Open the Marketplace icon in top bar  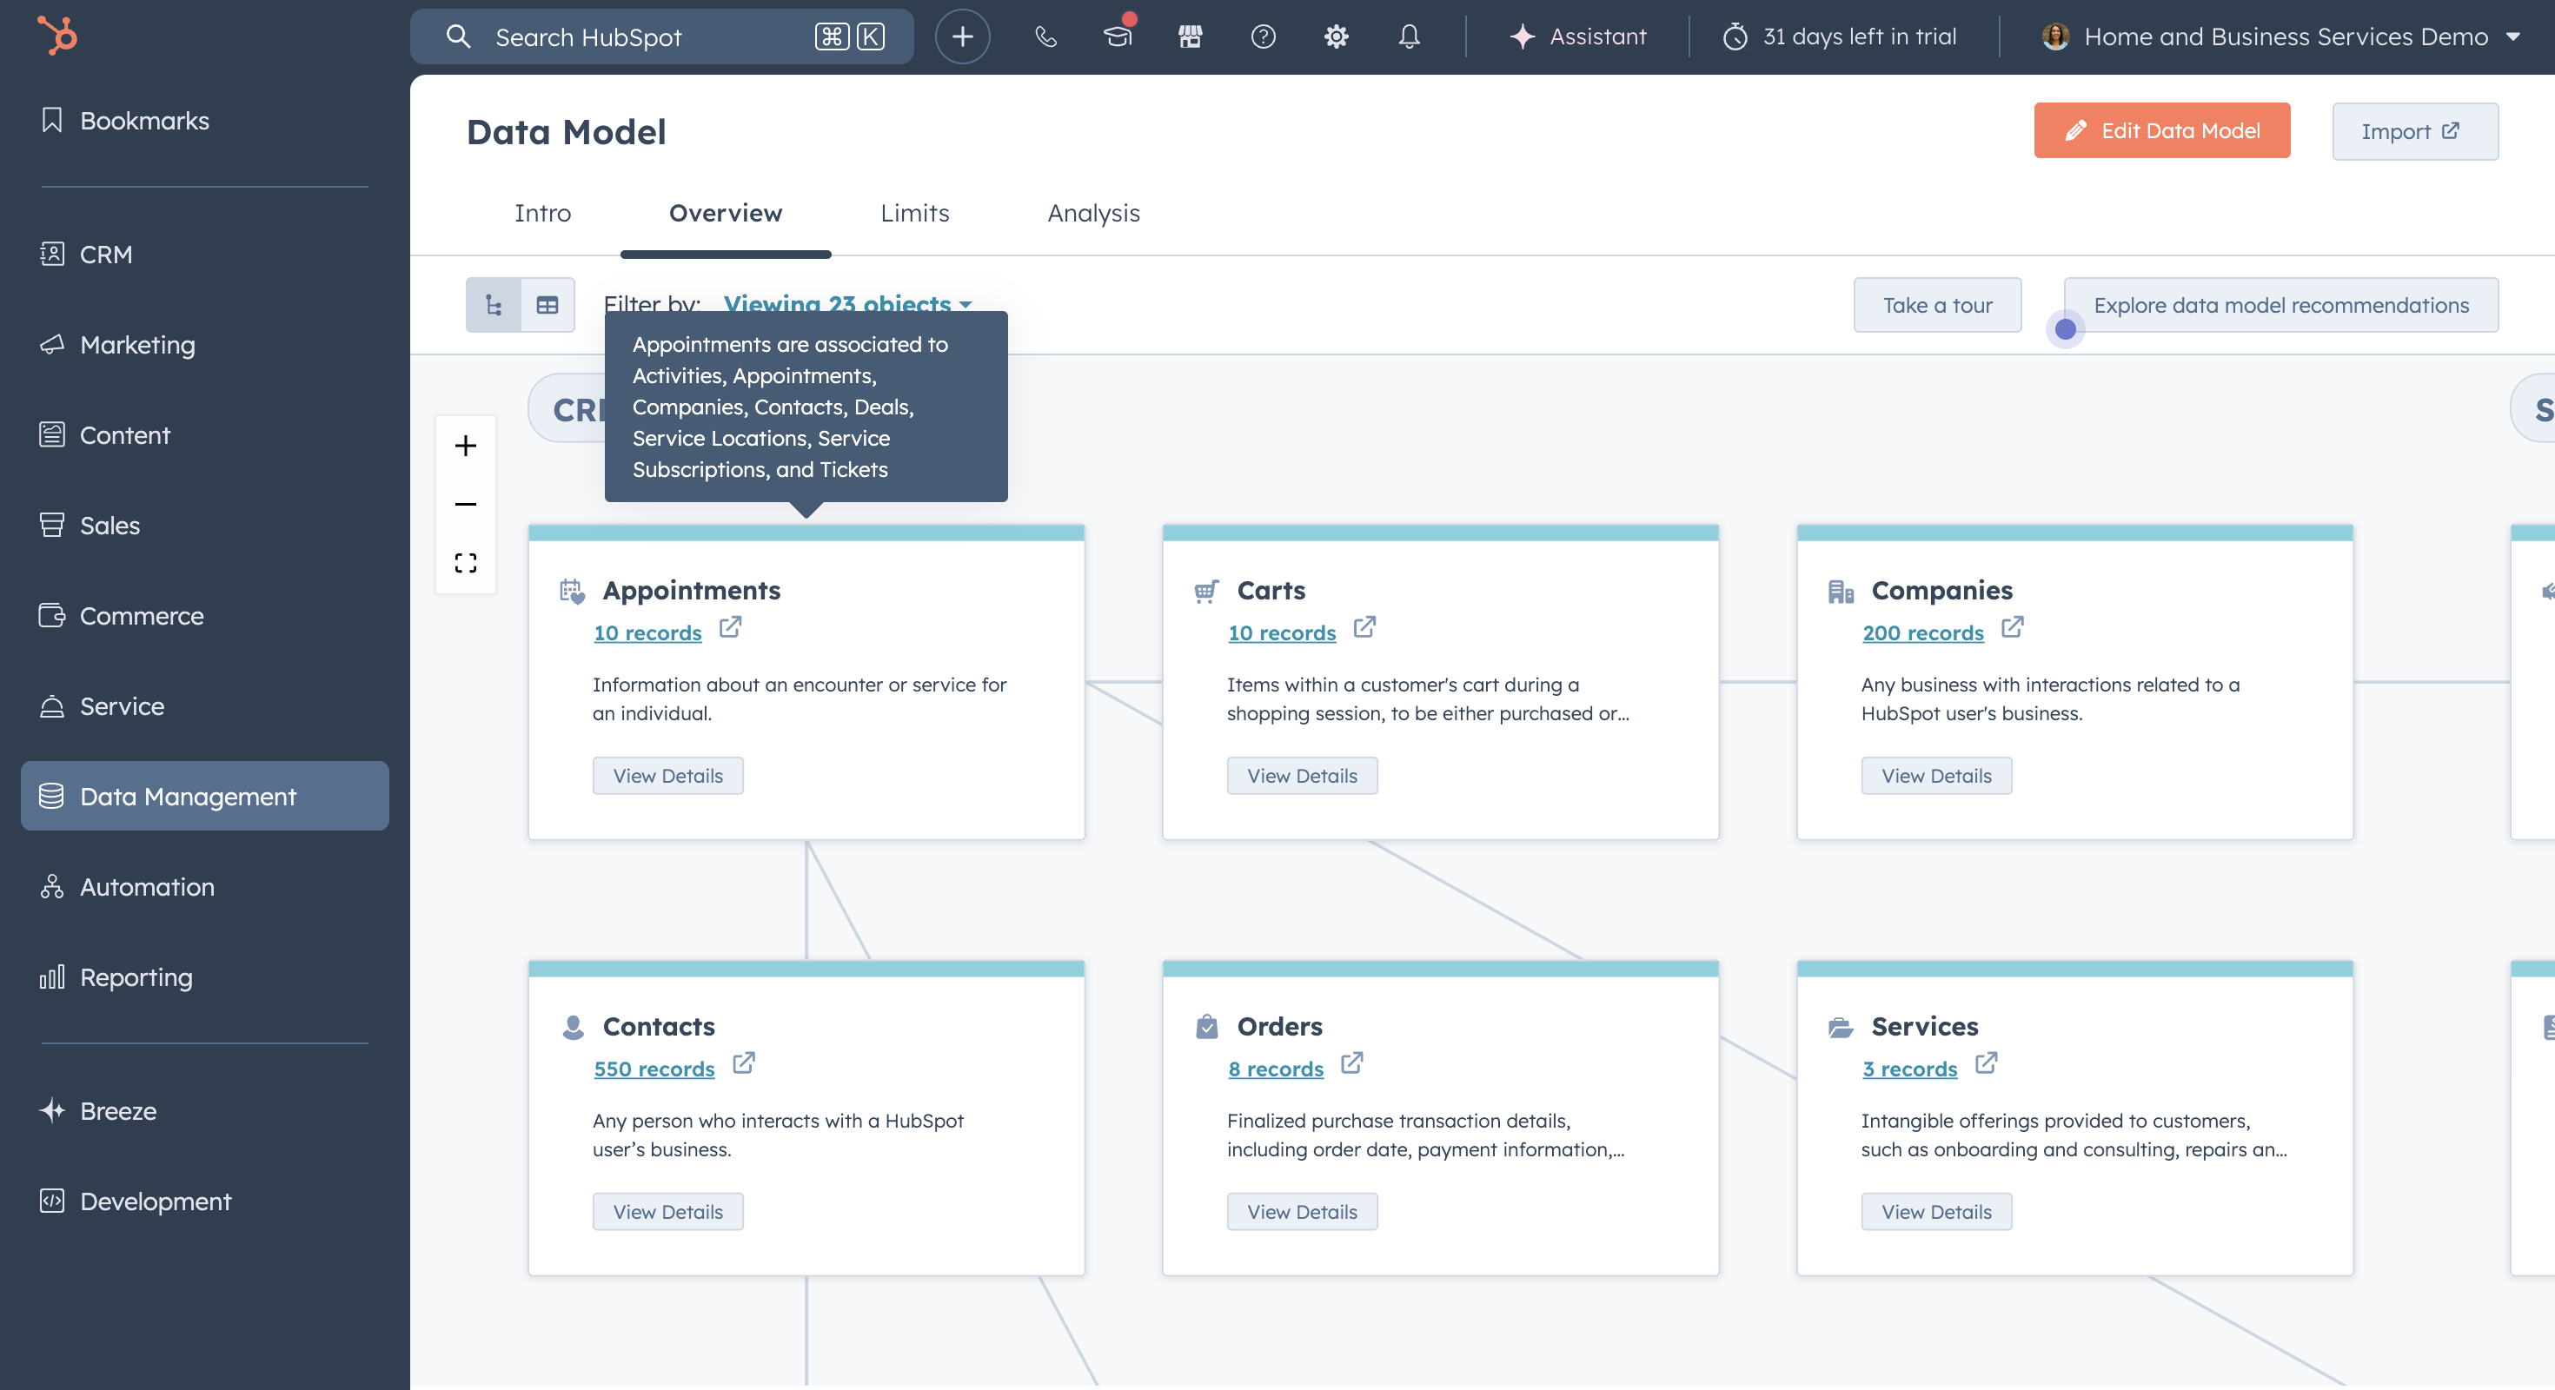point(1189,36)
